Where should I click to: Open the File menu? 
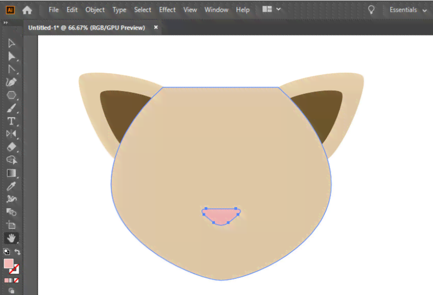[x=53, y=10]
